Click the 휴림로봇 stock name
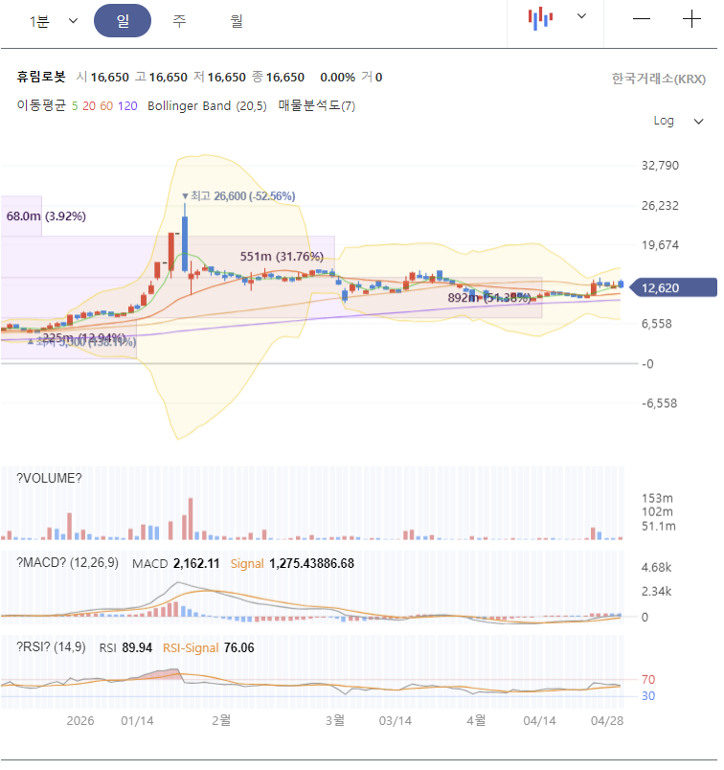 (x=41, y=77)
